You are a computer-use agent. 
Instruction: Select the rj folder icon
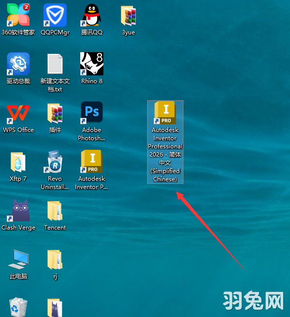tap(55, 259)
